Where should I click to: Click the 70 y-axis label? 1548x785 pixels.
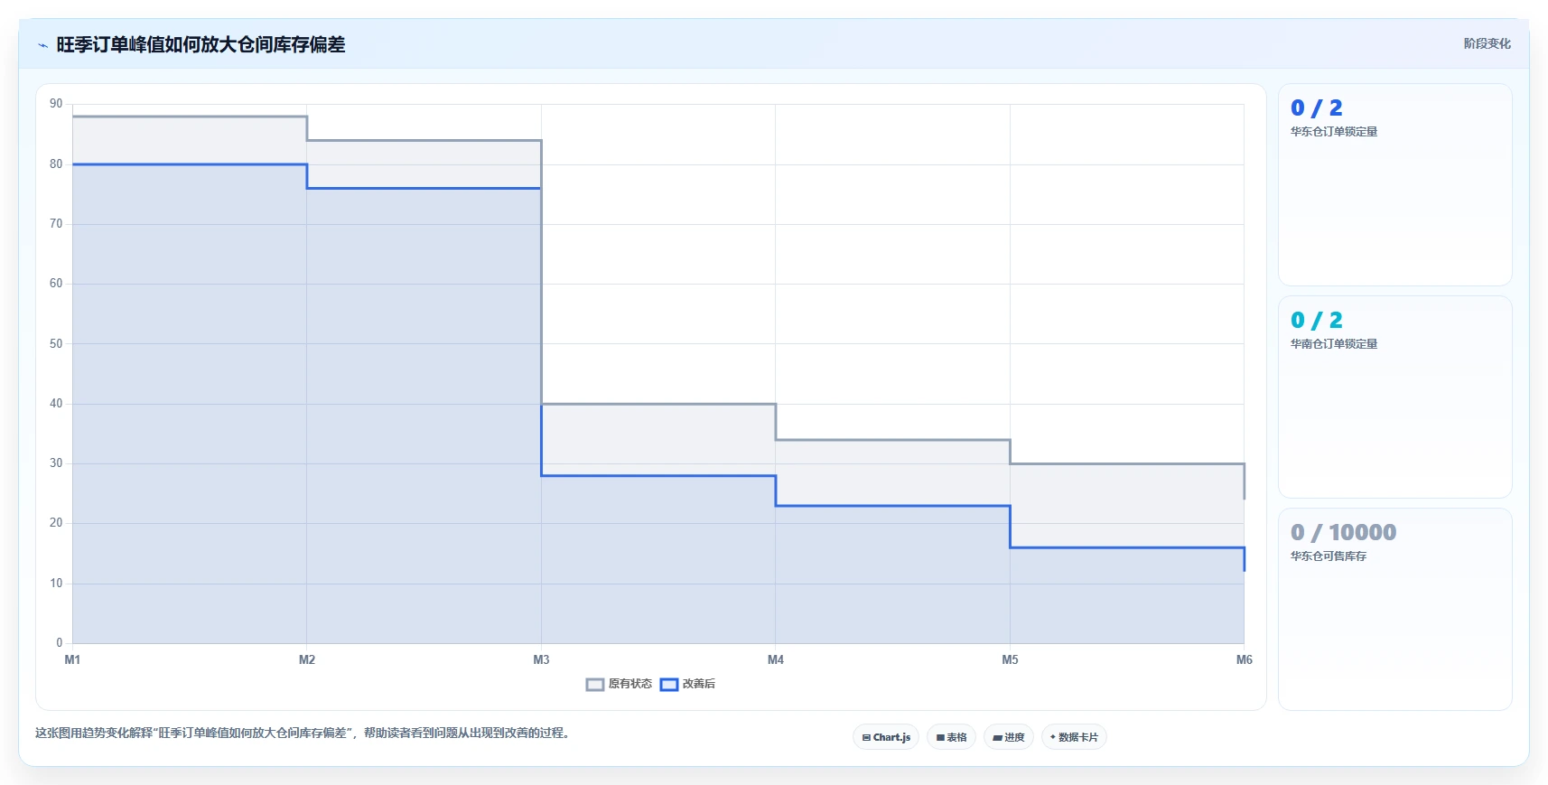tap(56, 224)
